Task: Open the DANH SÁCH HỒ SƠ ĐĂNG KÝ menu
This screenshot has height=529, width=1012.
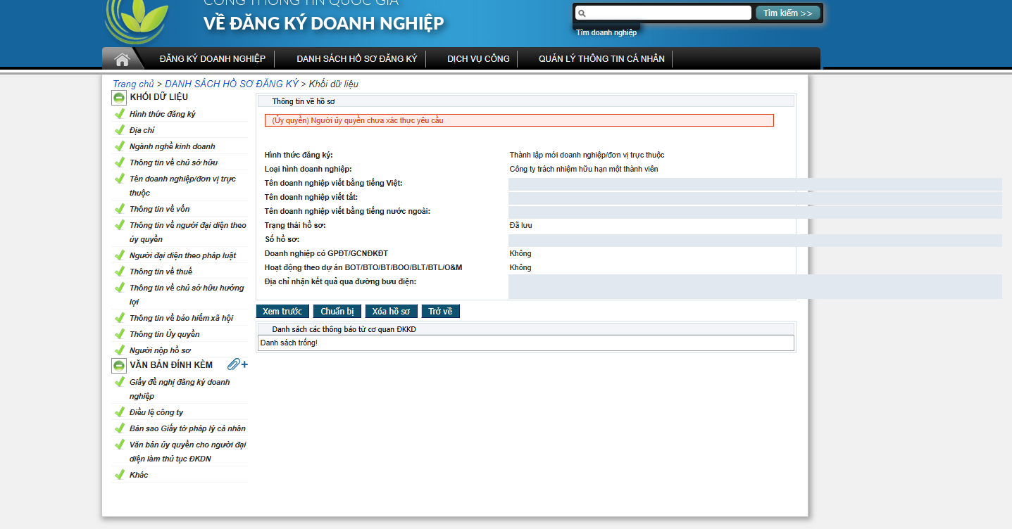Action: [357, 59]
